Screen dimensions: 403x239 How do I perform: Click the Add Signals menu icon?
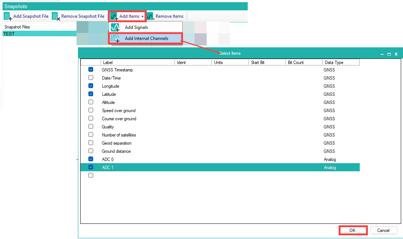point(115,27)
